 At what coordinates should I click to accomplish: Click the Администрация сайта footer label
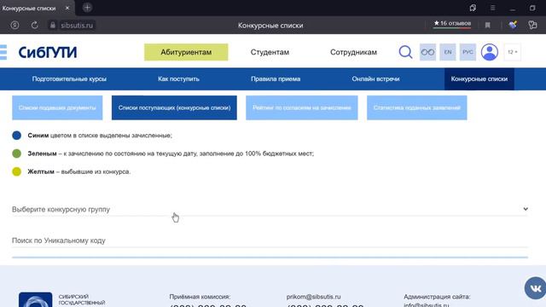click(437, 297)
